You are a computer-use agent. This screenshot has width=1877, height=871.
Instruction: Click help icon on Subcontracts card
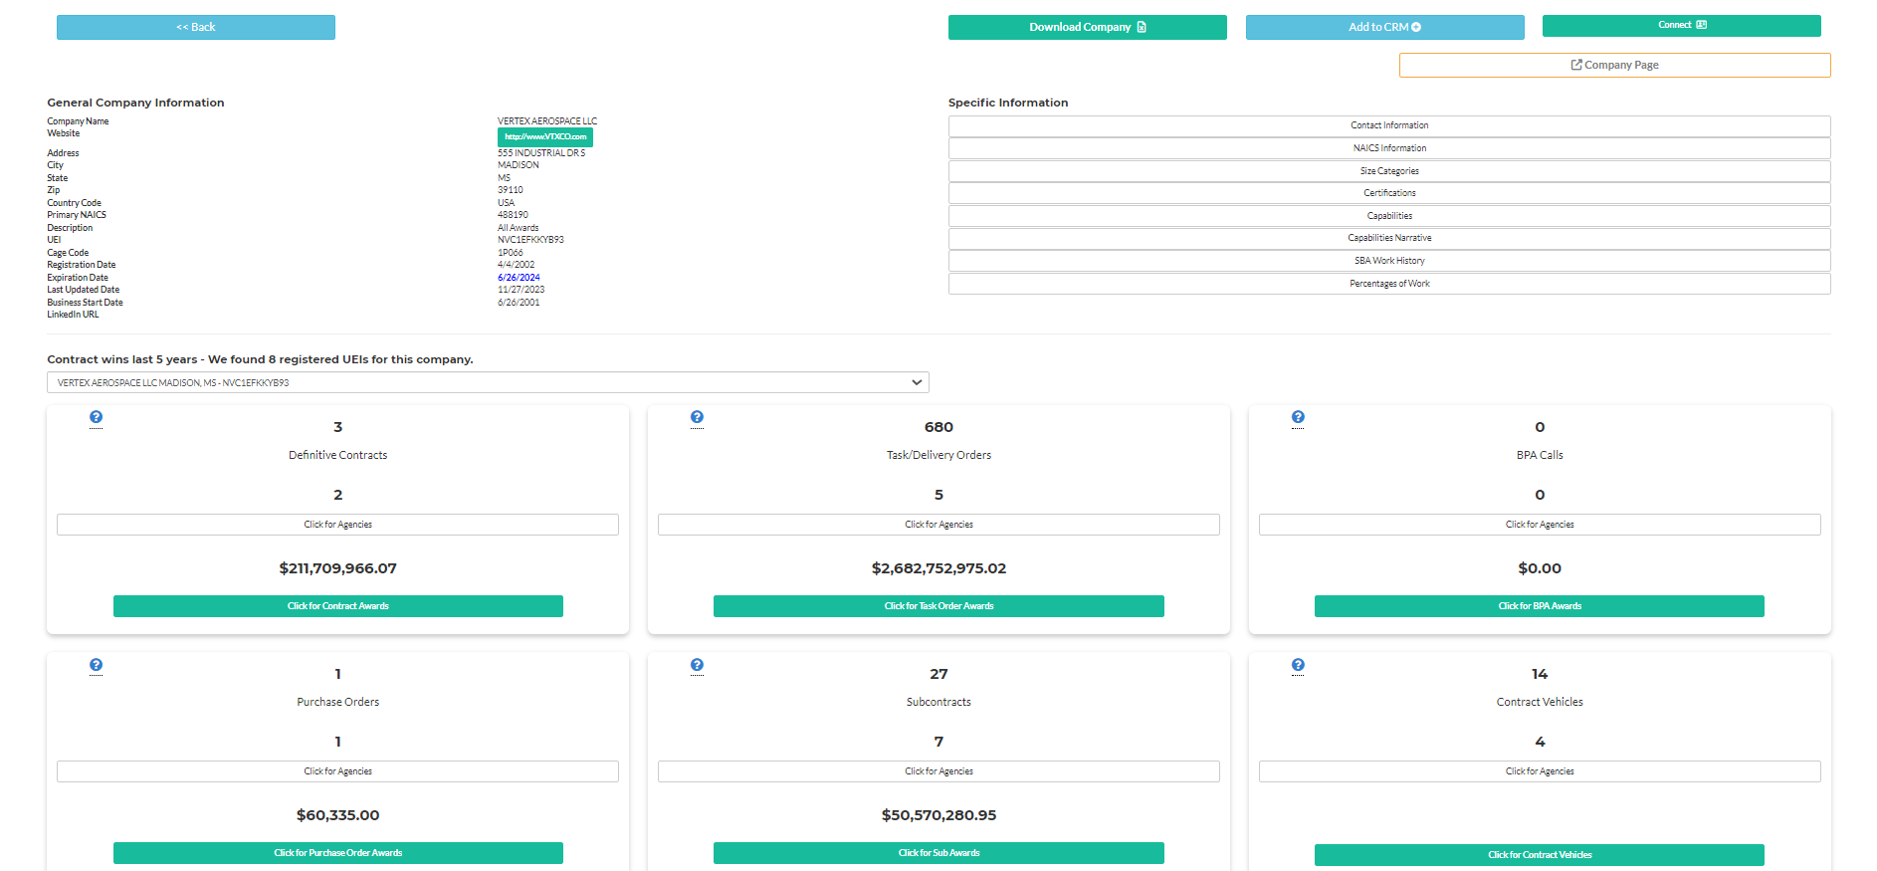coord(697,665)
